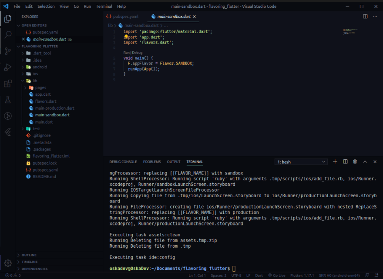
Task: Kill the terminal with trash icon
Action: coord(355,162)
